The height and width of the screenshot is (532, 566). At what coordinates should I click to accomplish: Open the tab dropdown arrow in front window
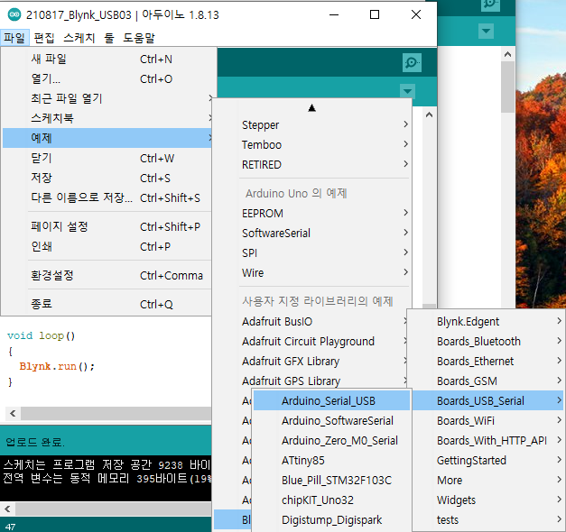pyautogui.click(x=407, y=91)
